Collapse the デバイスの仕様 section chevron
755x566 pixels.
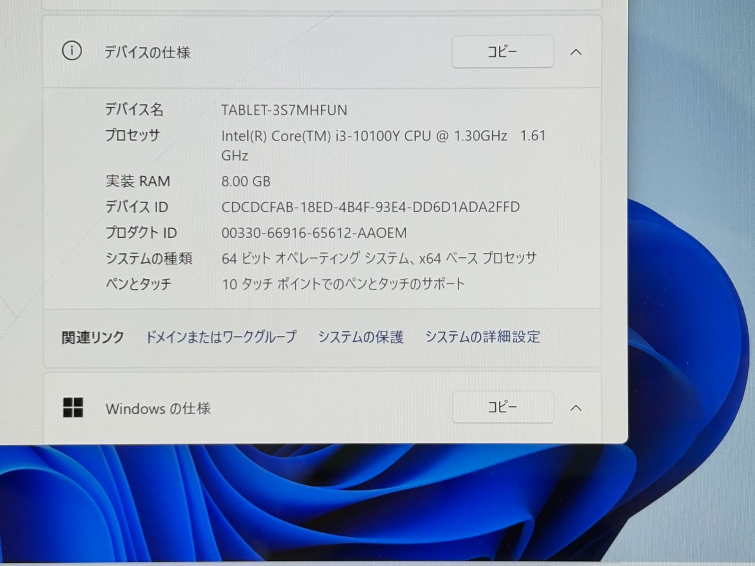[576, 52]
